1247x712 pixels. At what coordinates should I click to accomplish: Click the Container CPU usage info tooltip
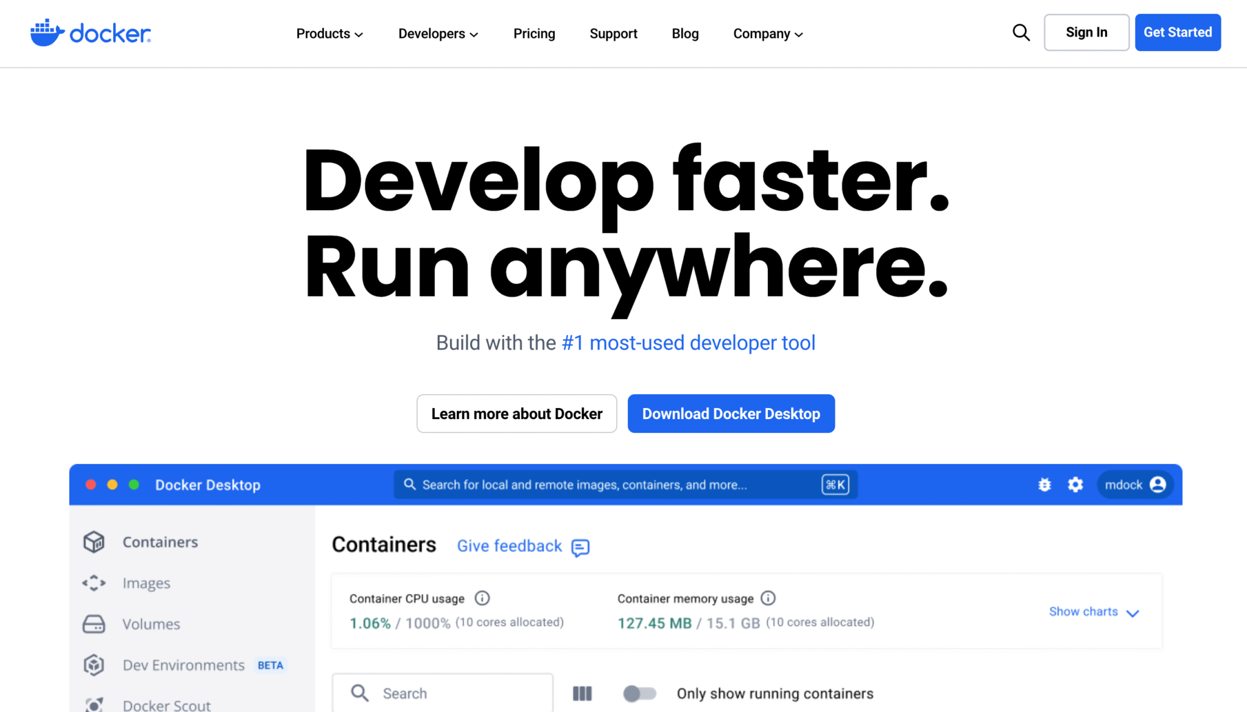tap(482, 598)
